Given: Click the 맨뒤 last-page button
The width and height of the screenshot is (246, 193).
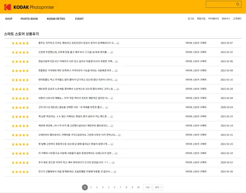Looking at the screenshot, I should 158,187.
